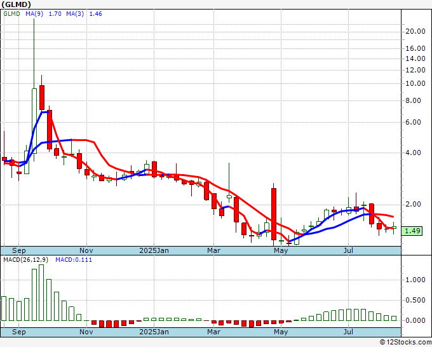Click the MACD(26,12,9) indicator label
This screenshot has height=347, width=432.
coord(26,260)
